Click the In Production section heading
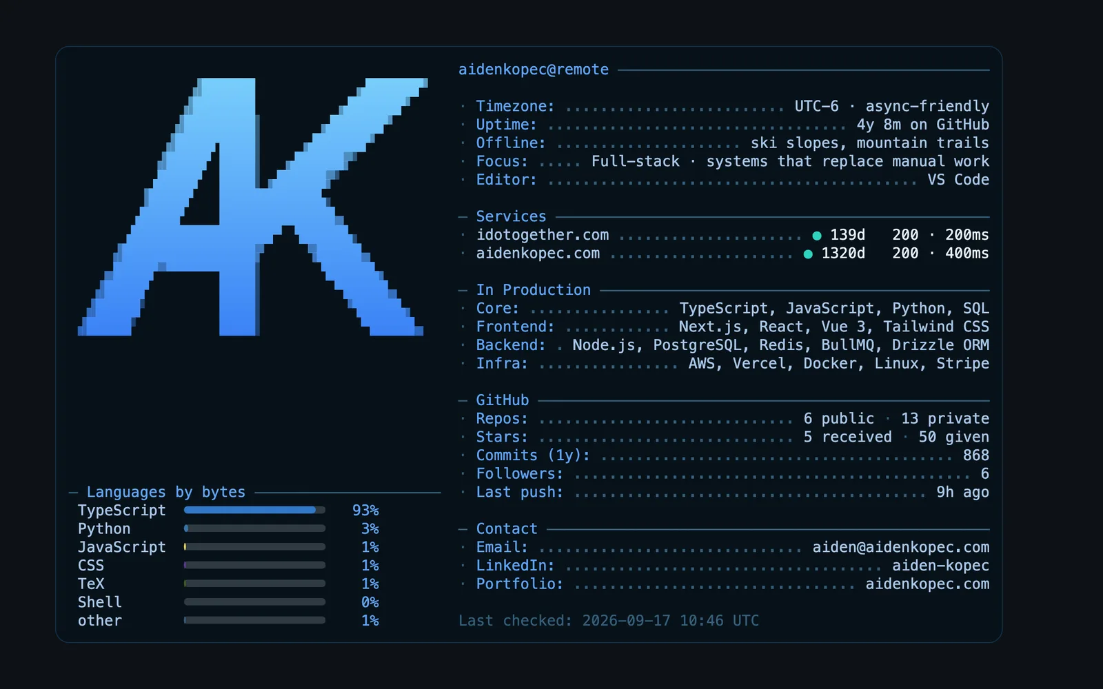 tap(533, 290)
